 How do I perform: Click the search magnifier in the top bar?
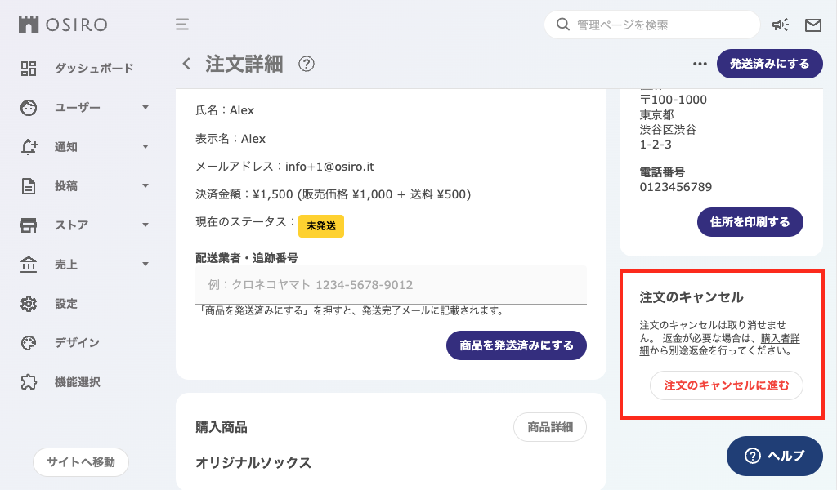[x=562, y=24]
